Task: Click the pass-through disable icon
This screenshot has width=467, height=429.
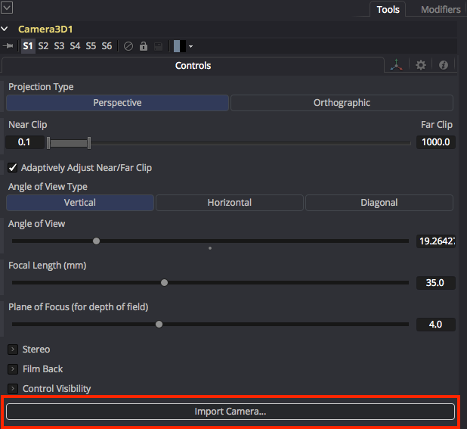Action: pyautogui.click(x=128, y=46)
